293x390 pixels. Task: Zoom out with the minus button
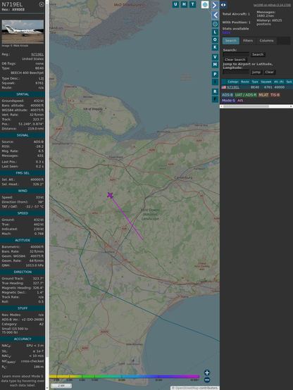(207, 380)
